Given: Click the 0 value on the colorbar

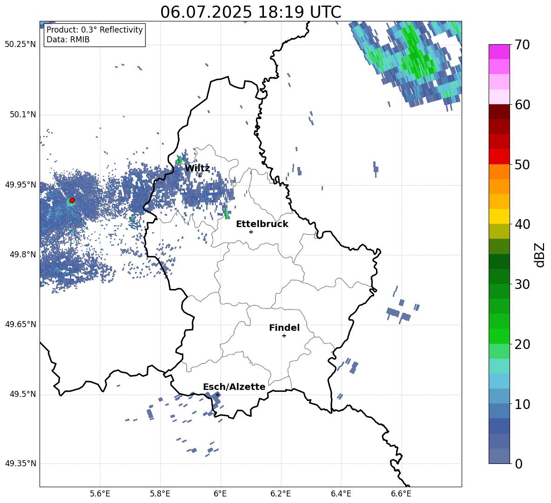Looking at the screenshot, I should [518, 464].
